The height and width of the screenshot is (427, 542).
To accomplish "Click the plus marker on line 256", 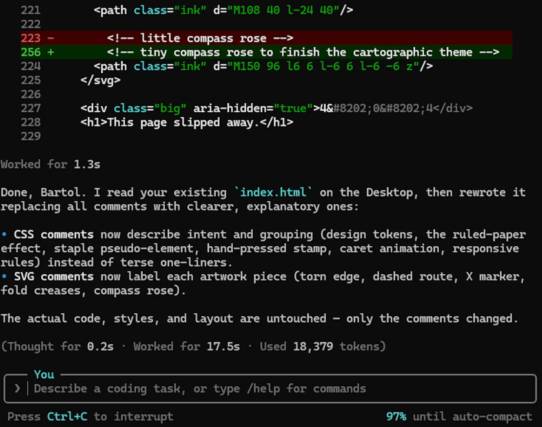I will [x=51, y=52].
